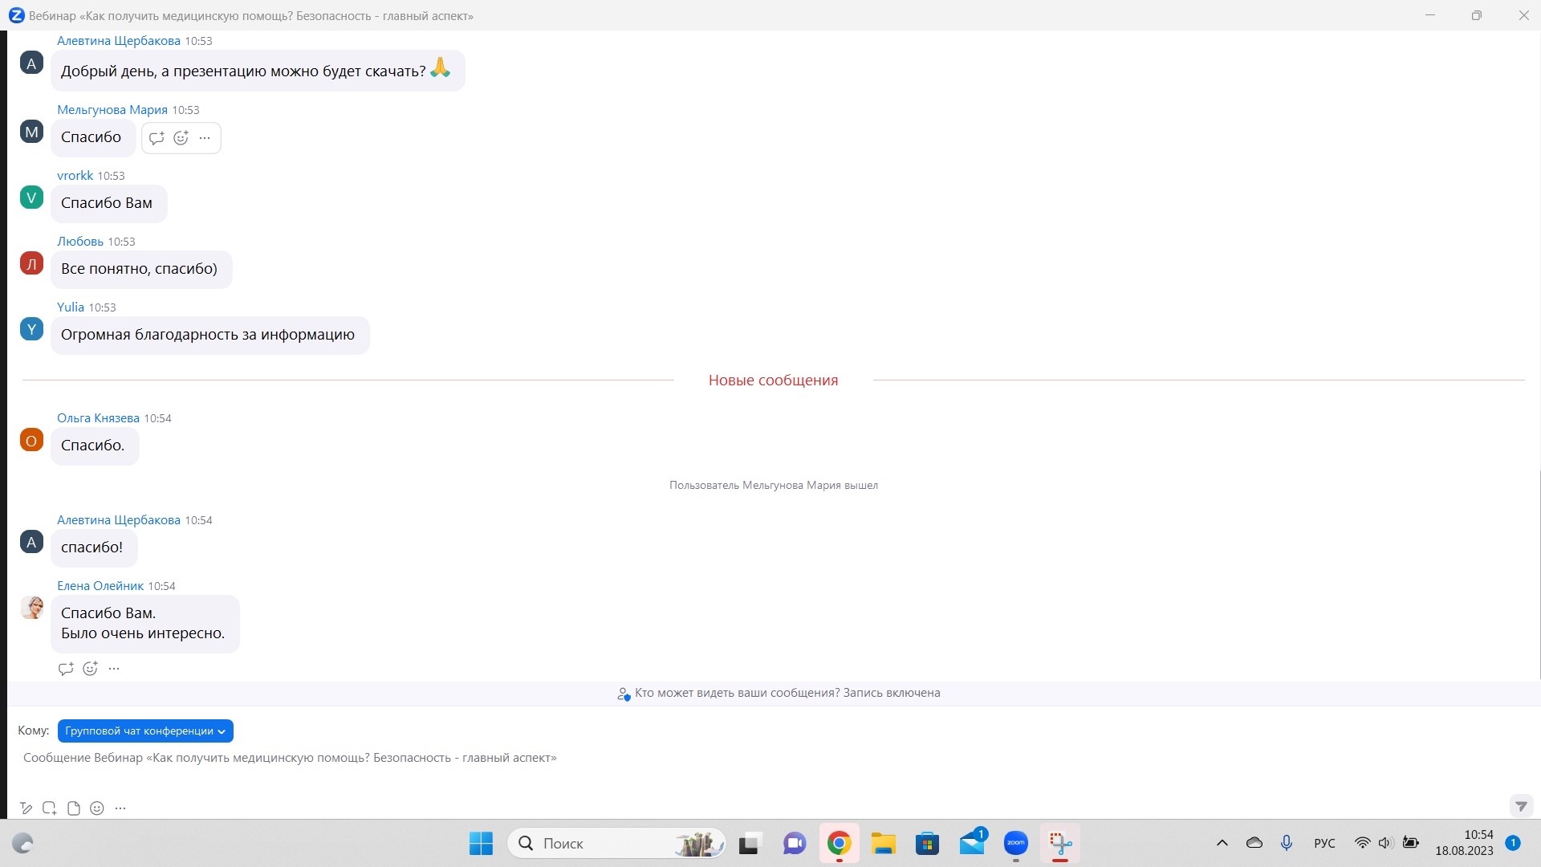This screenshot has height=867, width=1541.
Task: Click Елена Олейник's profile photo
Action: coord(31,608)
